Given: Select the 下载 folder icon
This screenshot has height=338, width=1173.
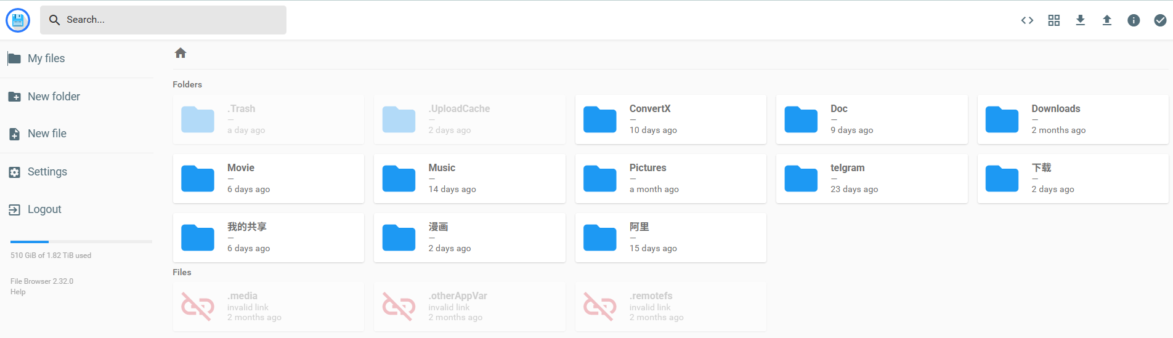Looking at the screenshot, I should (x=1002, y=179).
